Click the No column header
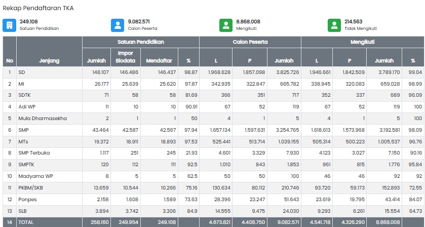The width and height of the screenshot is (425, 227). pyautogui.click(x=10, y=61)
